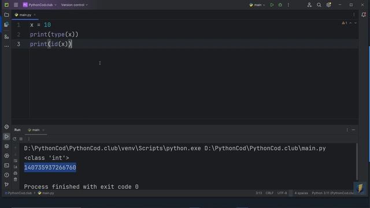
Task: Open the Python Packages tool window
Action: click(6, 146)
